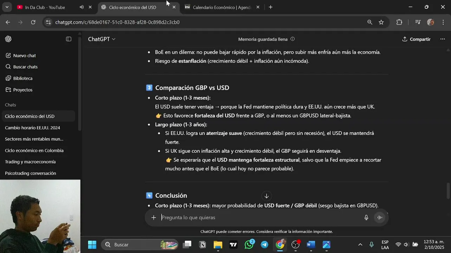Go back in browser history
Screen dimensions: 451x253
[x=8, y=22]
